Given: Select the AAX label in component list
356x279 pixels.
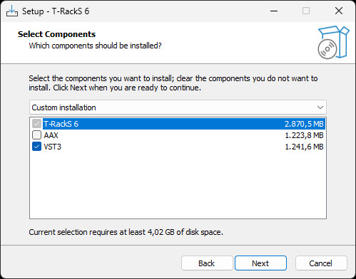Looking at the screenshot, I should point(51,135).
